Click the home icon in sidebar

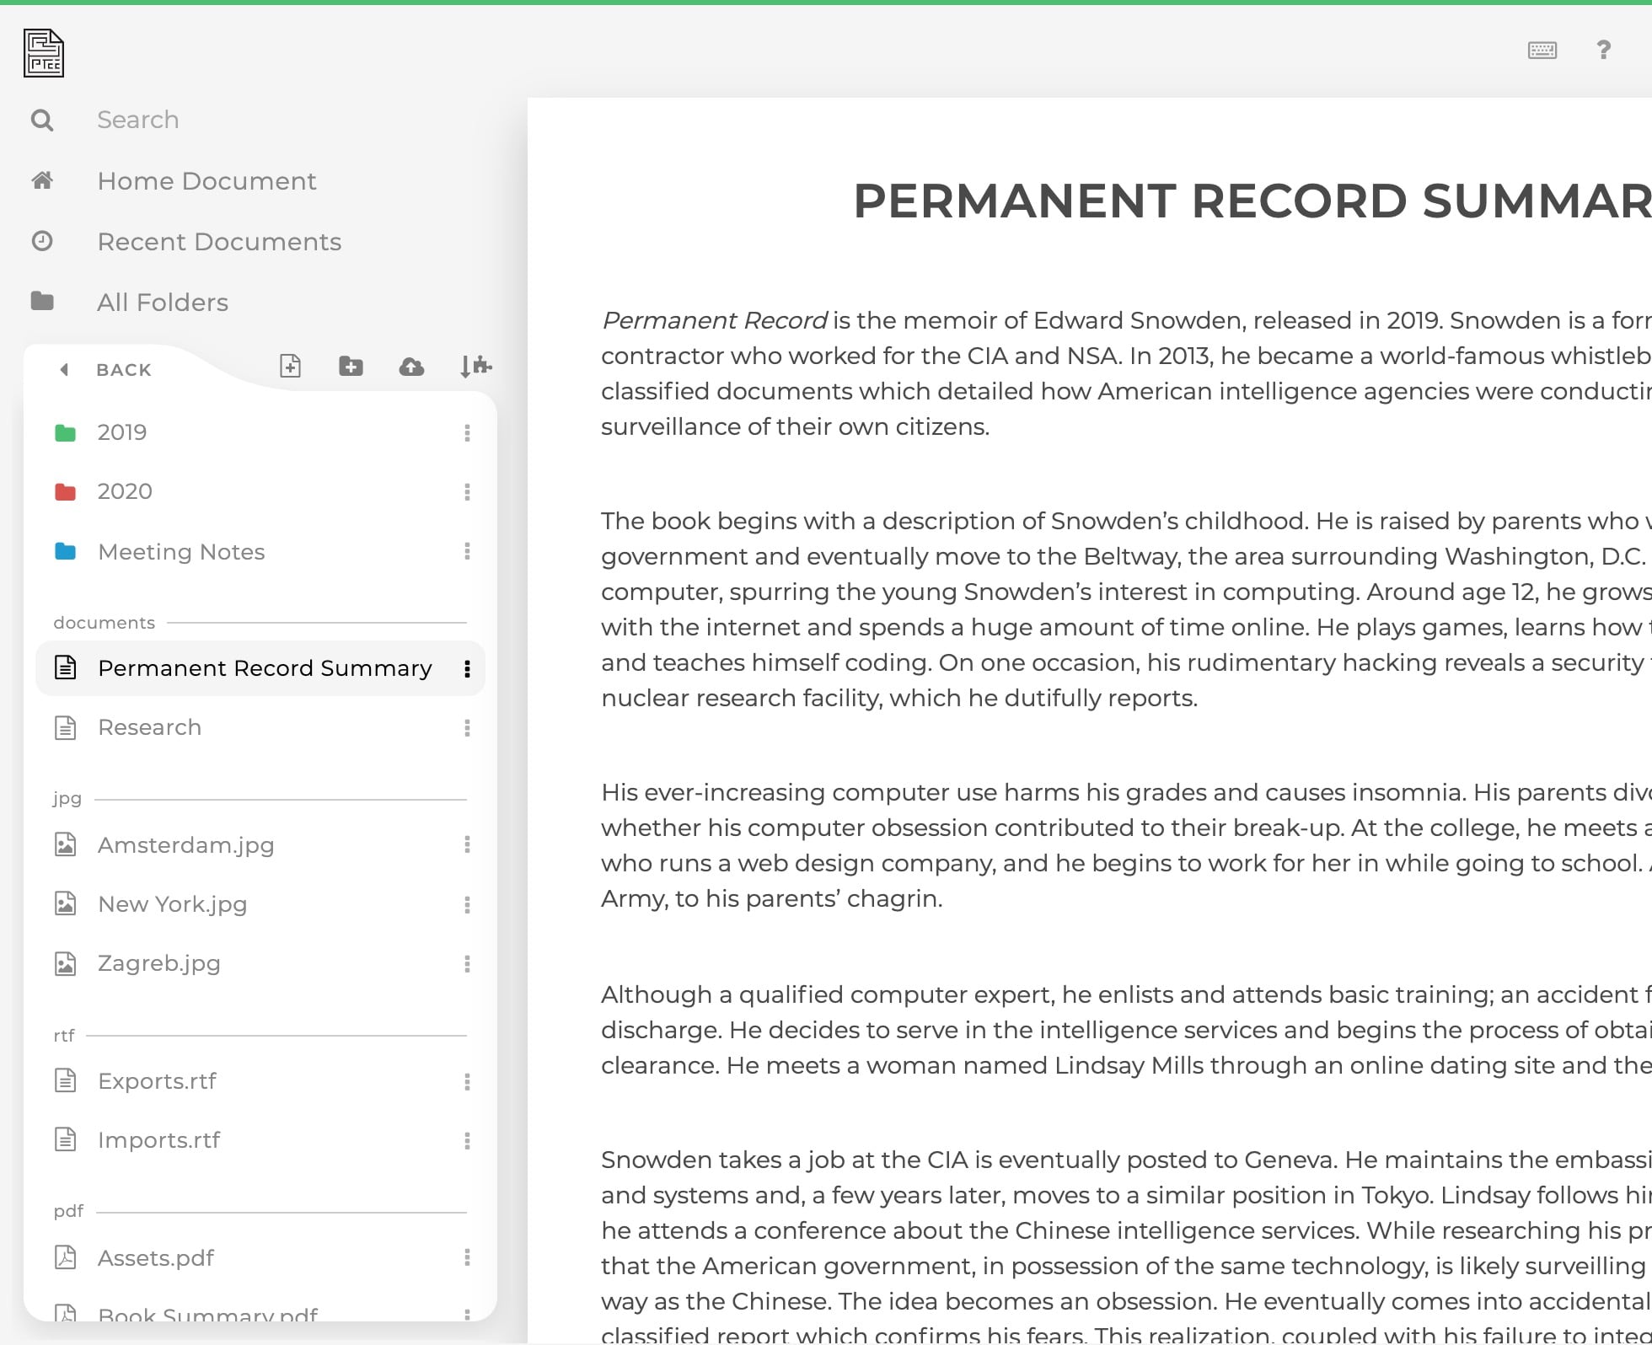(42, 180)
